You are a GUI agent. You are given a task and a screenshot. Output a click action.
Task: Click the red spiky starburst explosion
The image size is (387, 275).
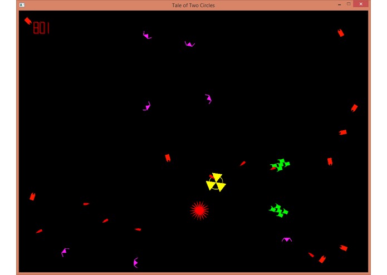[199, 210]
